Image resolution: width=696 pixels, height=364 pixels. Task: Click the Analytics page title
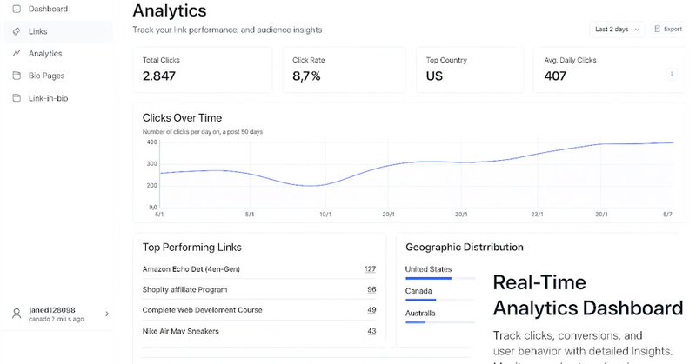(x=170, y=10)
